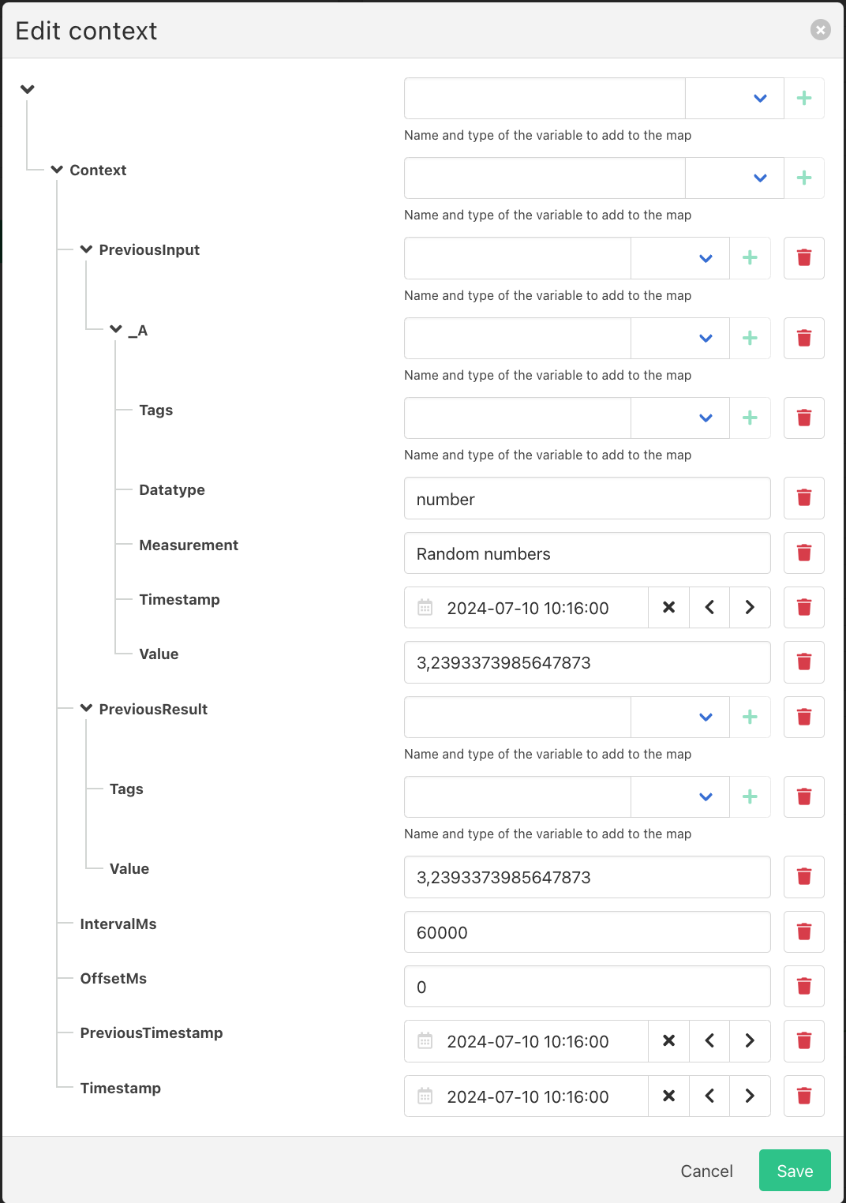Delete bottom Timestamp entry with trash icon
Image resolution: width=846 pixels, height=1203 pixels.
804,1096
